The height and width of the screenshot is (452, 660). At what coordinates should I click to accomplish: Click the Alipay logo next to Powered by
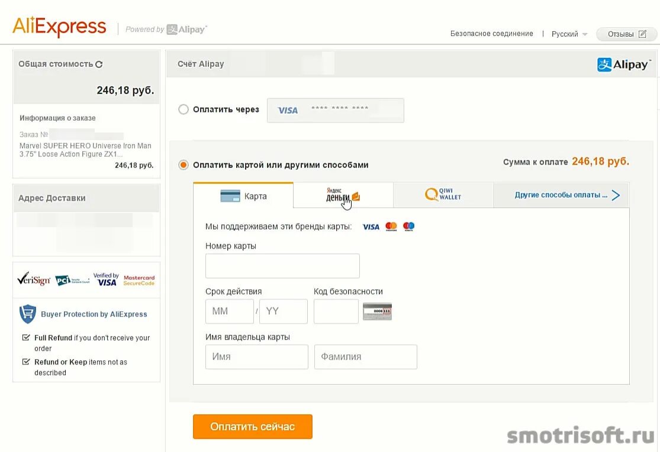tap(186, 30)
